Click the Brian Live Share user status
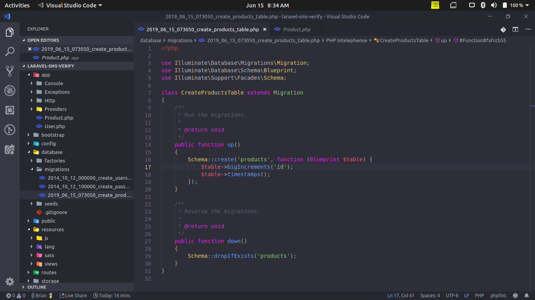Viewport: 535px width, 300px height. 42,296
